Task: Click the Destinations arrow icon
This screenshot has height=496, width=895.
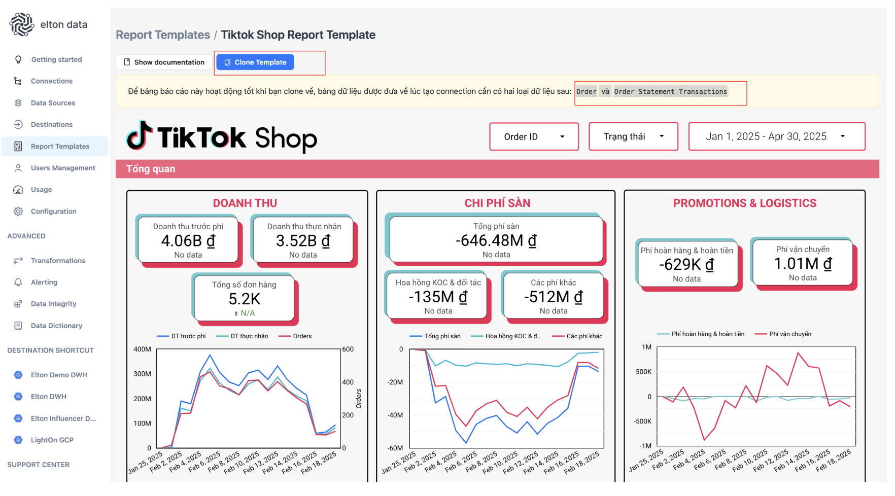Action: (x=18, y=124)
